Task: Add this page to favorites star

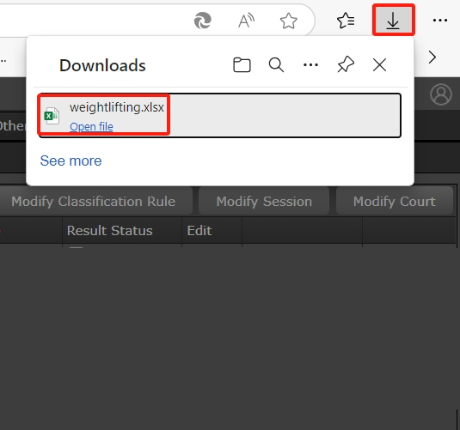Action: click(288, 21)
